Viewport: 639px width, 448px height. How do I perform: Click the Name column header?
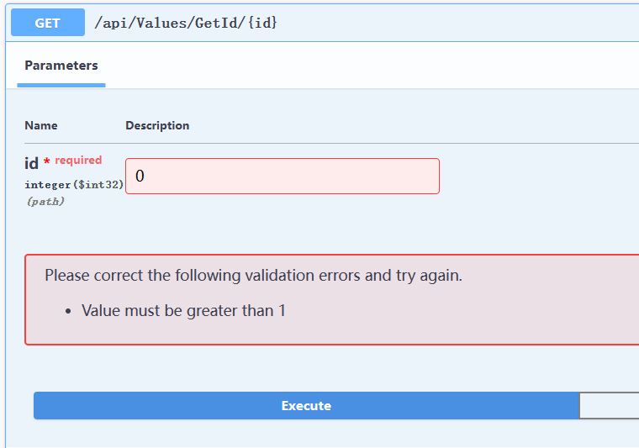click(x=40, y=125)
